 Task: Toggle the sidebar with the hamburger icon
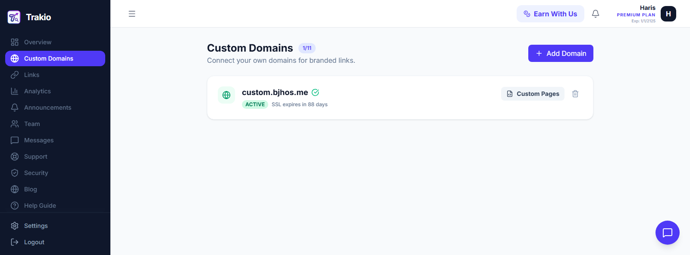(x=132, y=14)
